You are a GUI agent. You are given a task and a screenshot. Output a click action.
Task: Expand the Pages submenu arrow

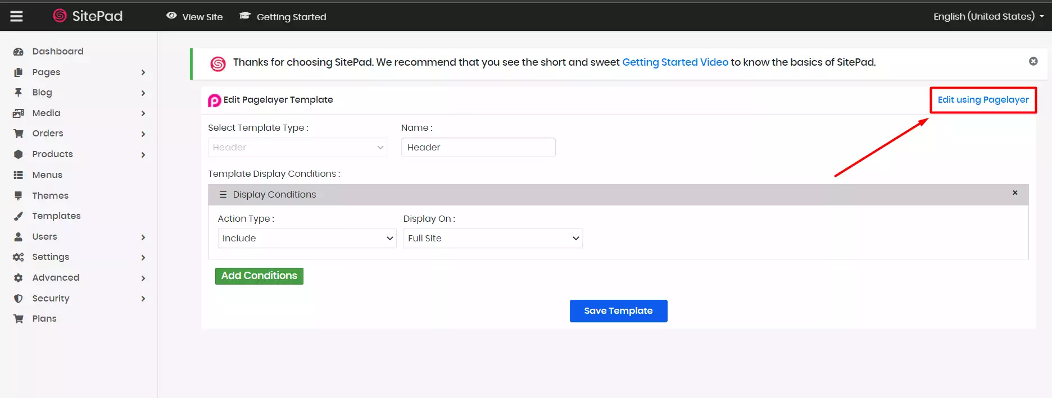click(x=143, y=72)
